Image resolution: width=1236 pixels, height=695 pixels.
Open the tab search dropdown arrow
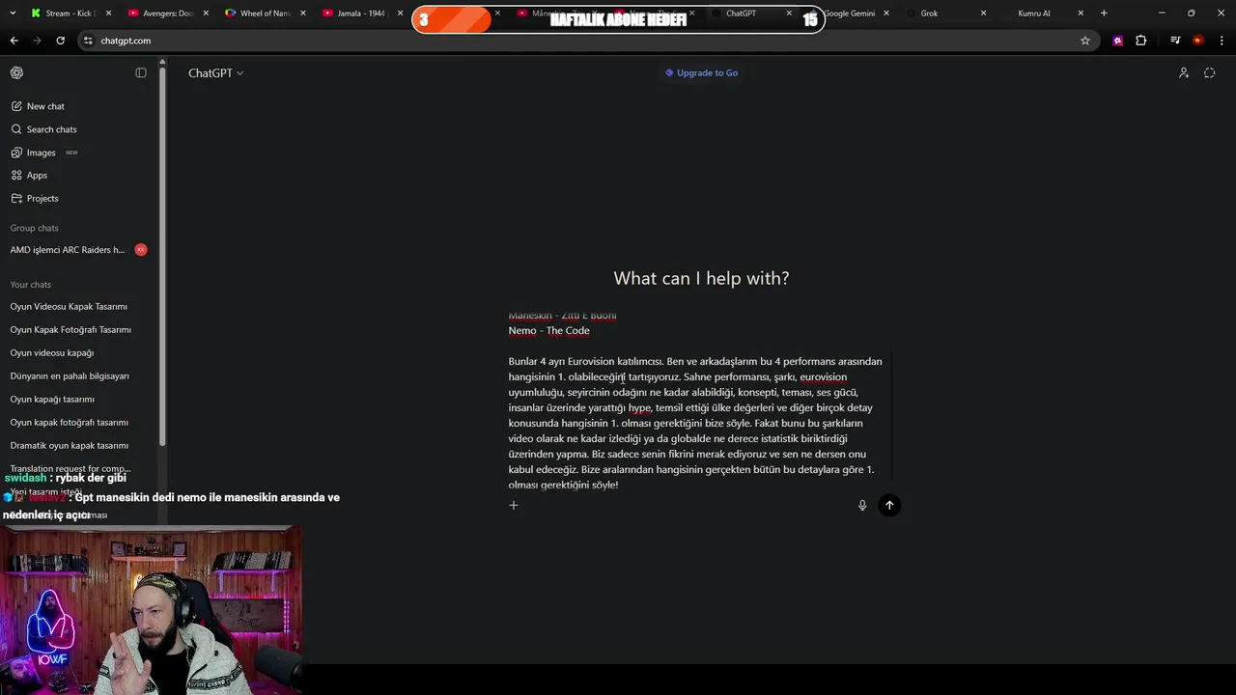pyautogui.click(x=13, y=14)
